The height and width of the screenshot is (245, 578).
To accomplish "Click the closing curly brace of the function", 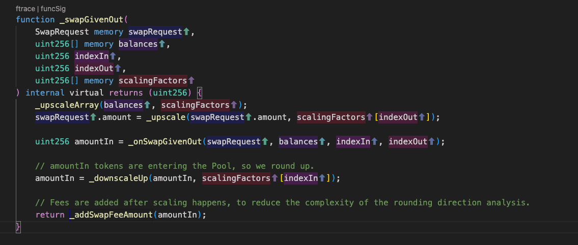I will pyautogui.click(x=18, y=227).
